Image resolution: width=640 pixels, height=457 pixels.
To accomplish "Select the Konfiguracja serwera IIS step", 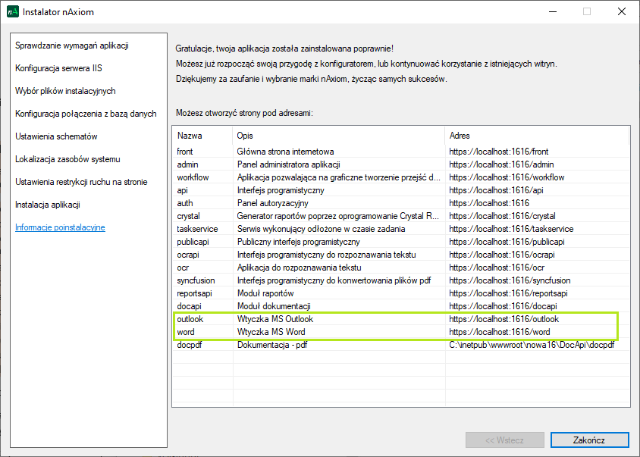I will [58, 68].
